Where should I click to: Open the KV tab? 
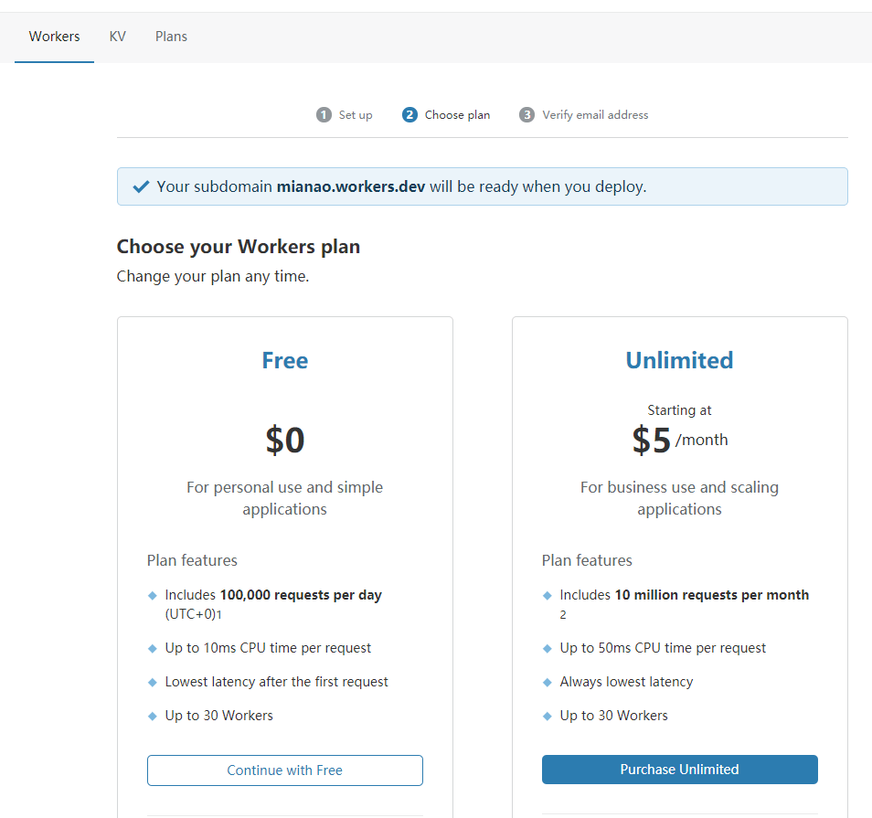tap(117, 37)
